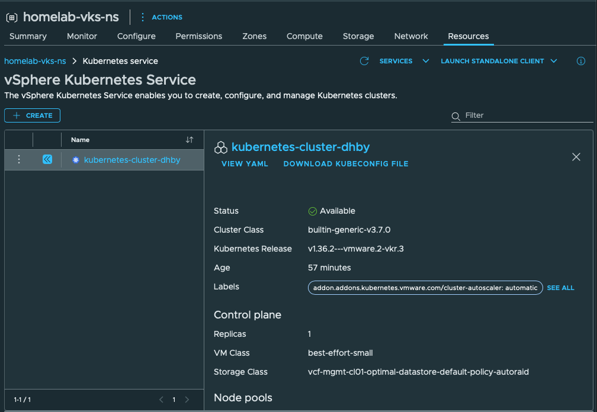The image size is (597, 412).
Task: Click the Name column header
Action: pos(81,140)
